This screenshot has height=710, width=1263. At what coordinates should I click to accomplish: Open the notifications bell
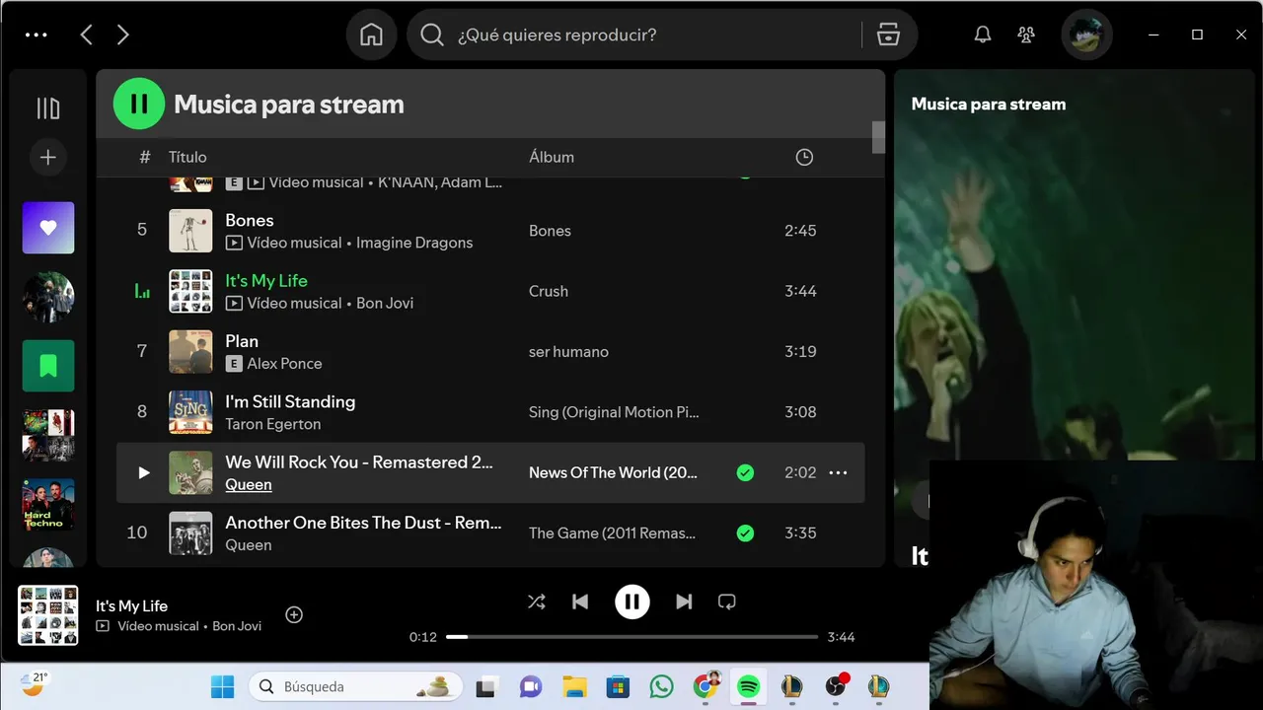pos(983,35)
